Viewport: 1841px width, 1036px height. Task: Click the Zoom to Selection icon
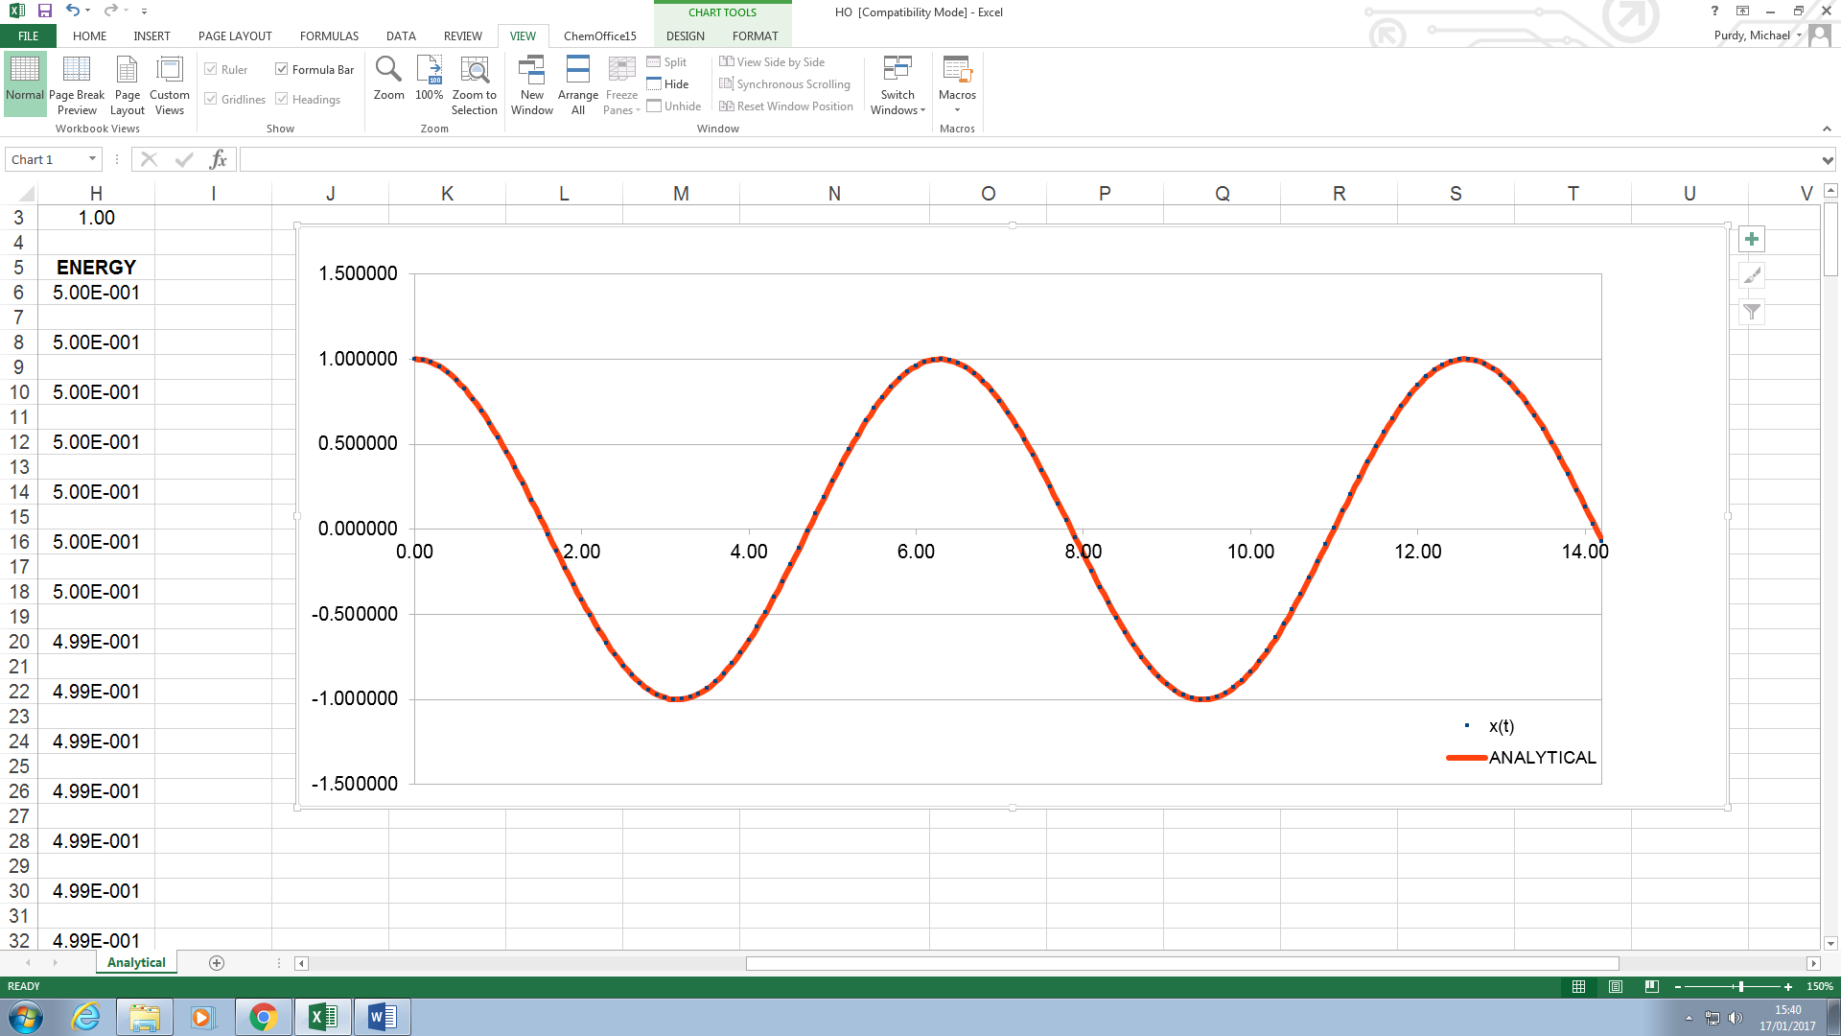(474, 71)
